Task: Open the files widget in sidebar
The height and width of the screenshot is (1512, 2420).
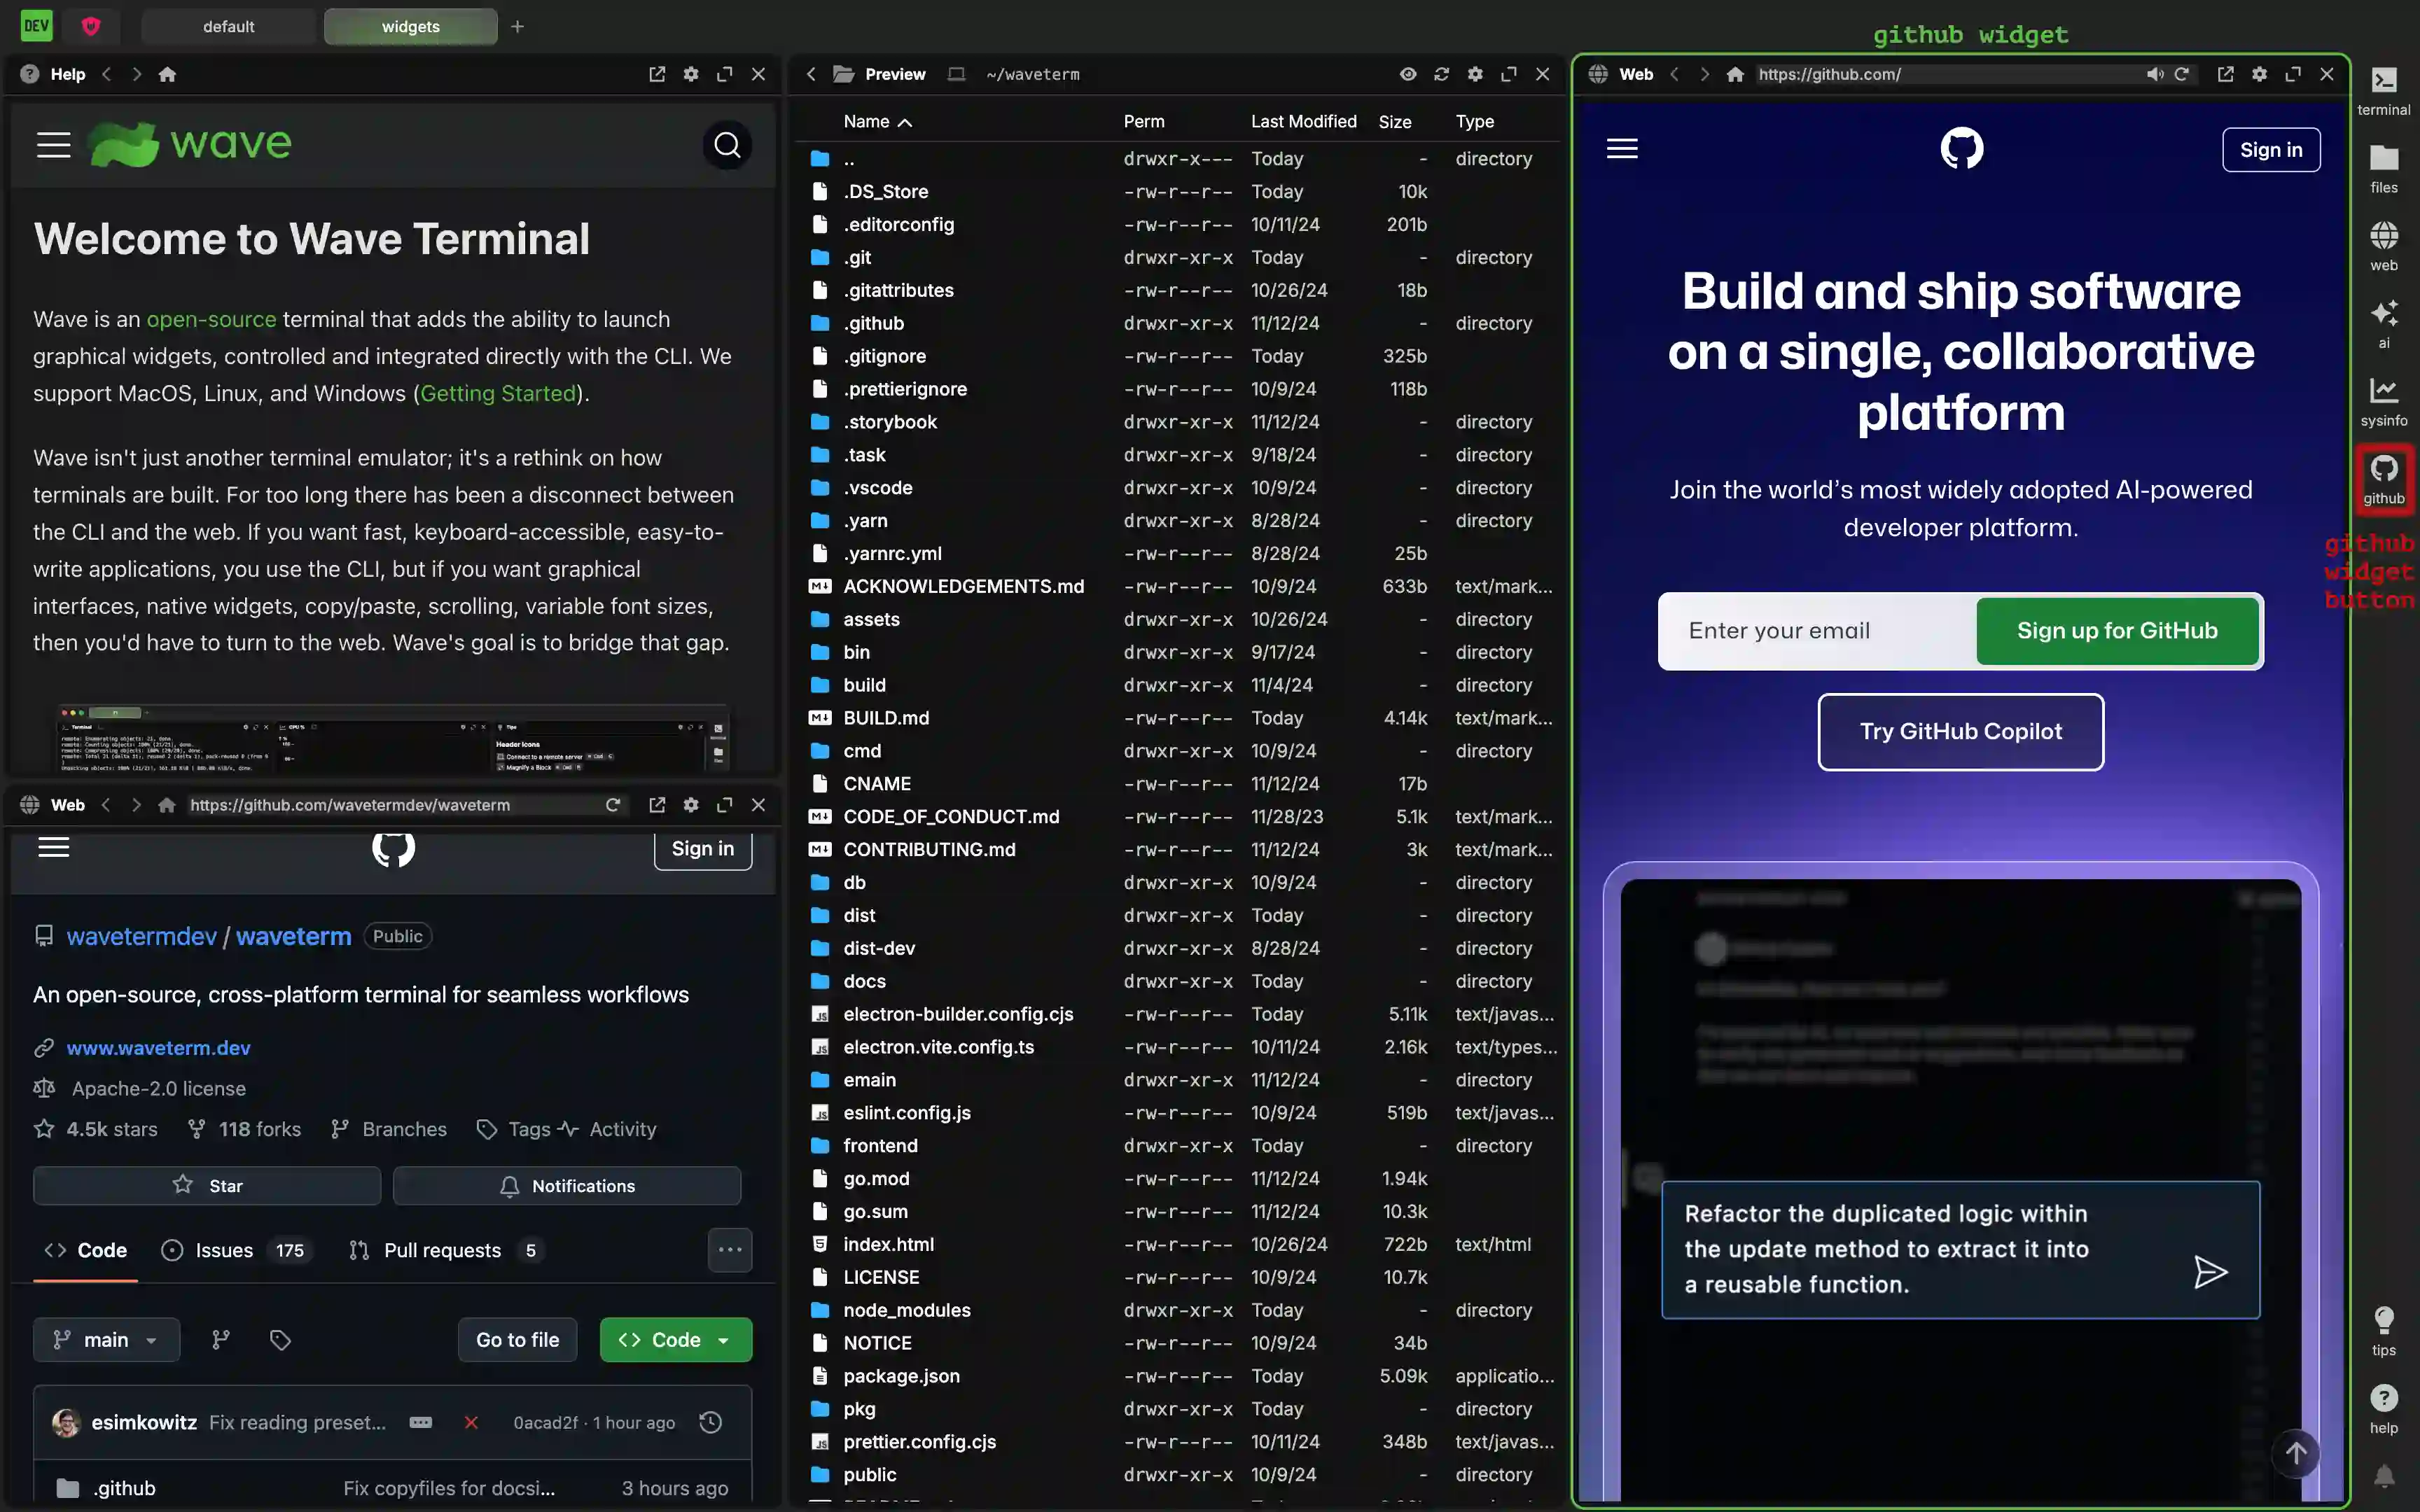Action: click(x=2384, y=168)
